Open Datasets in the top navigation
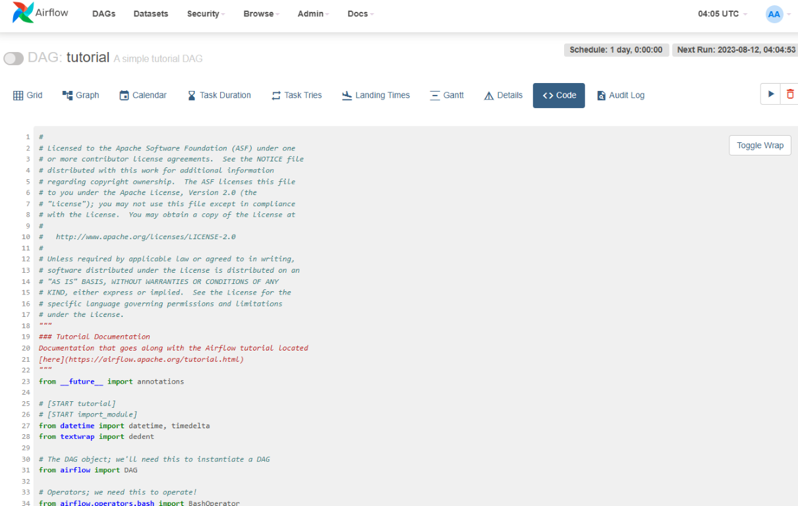This screenshot has width=798, height=506. click(150, 14)
